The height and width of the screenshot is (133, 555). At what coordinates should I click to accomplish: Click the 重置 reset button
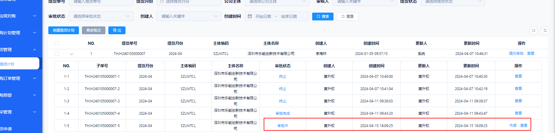pyautogui.click(x=347, y=17)
